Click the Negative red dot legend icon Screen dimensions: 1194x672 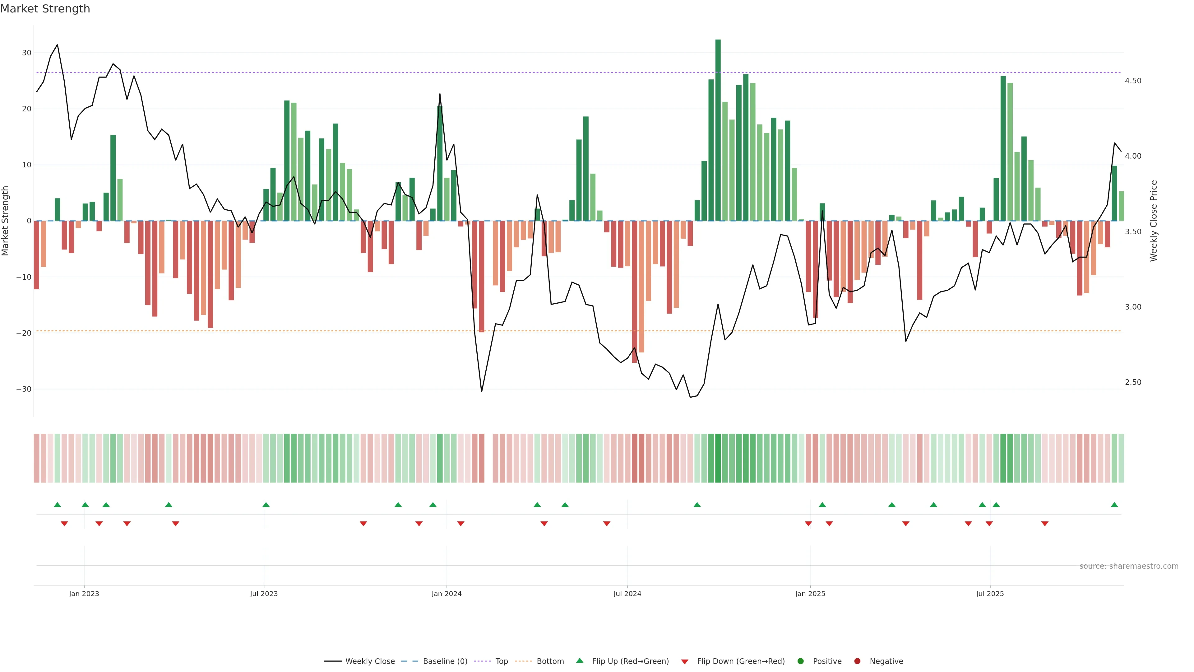857,661
